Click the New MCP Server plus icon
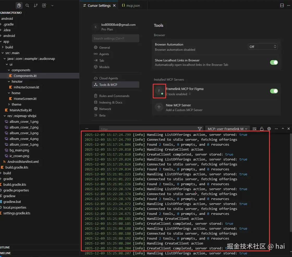The image size is (292, 257). pos(159,107)
